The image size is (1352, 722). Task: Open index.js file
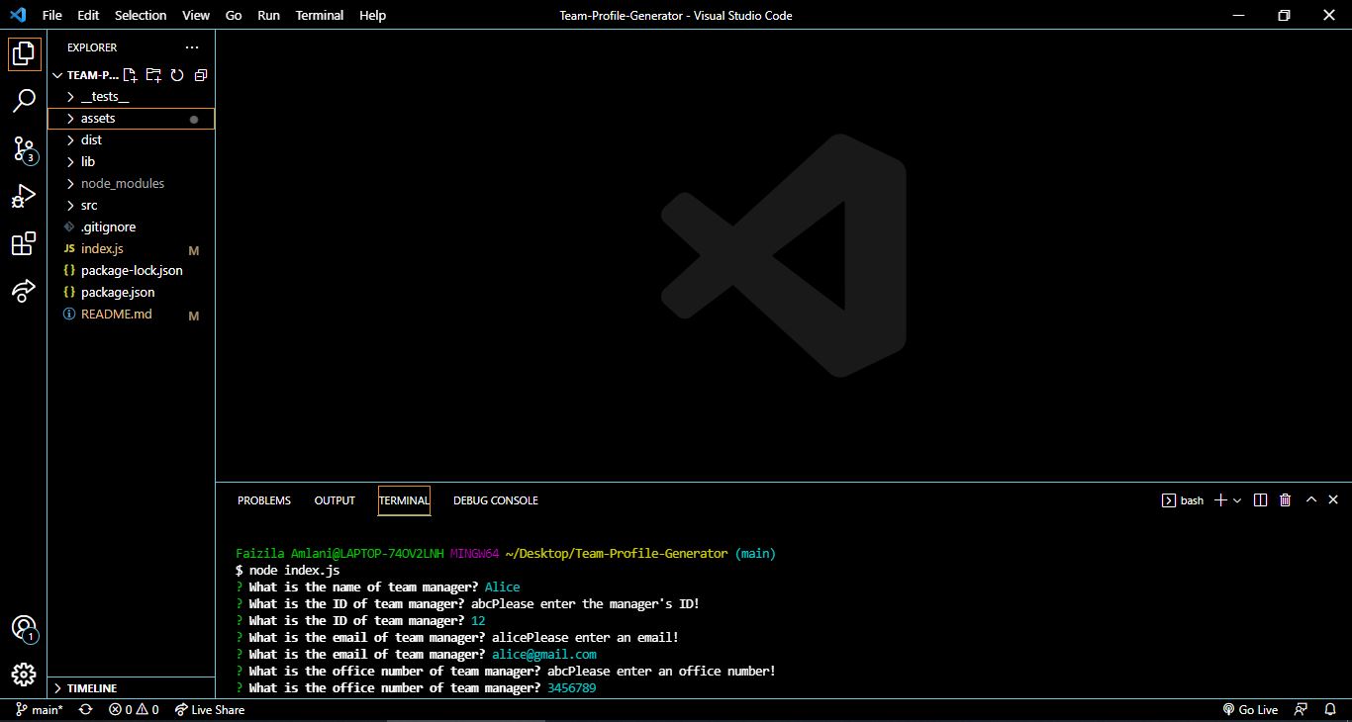(131, 249)
